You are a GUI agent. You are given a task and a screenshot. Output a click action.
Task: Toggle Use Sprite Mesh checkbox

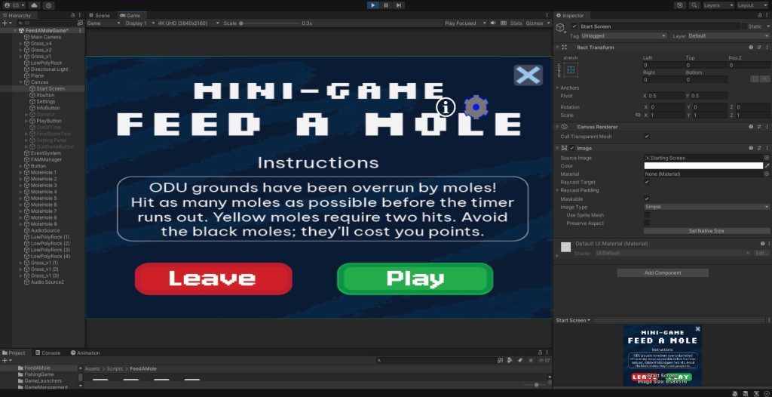647,215
